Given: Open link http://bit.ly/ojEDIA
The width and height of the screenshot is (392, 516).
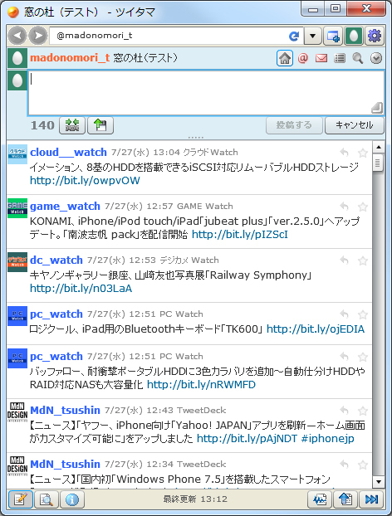Looking at the screenshot, I should (x=316, y=329).
